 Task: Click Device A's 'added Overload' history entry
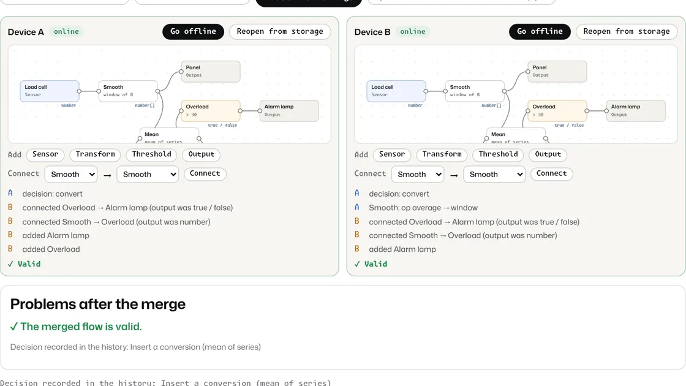[x=51, y=249]
